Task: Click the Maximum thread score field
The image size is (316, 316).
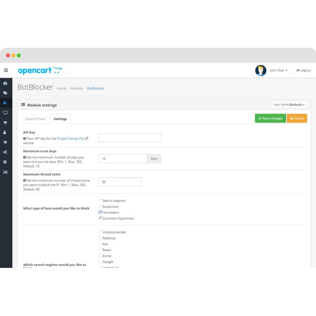Action: pos(120,182)
